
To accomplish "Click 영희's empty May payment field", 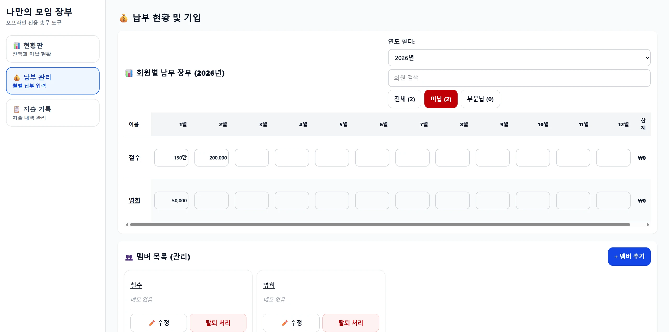I will tap(332, 200).
